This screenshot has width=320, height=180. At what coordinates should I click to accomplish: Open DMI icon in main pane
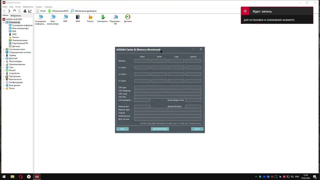click(65, 19)
